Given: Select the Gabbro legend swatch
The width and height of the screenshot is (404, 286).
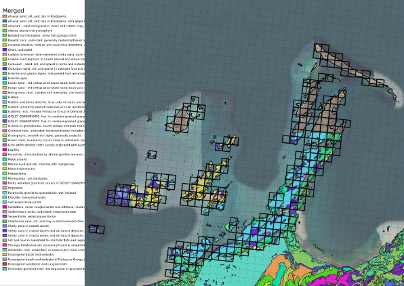Looking at the screenshot, I should click(x=5, y=98).
